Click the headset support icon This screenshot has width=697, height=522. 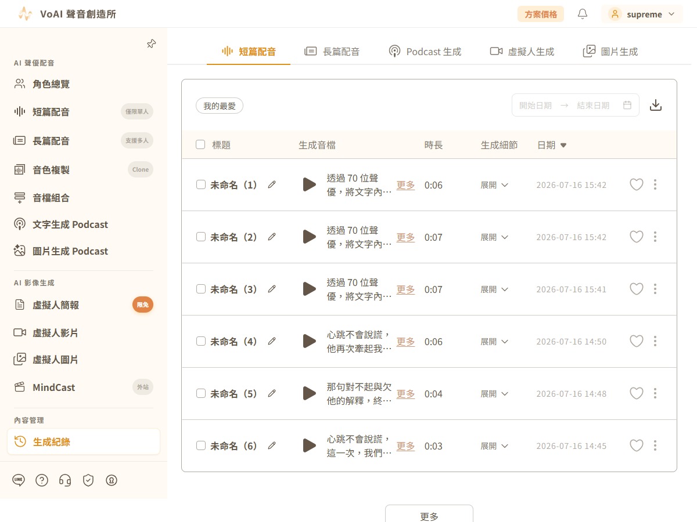65,480
